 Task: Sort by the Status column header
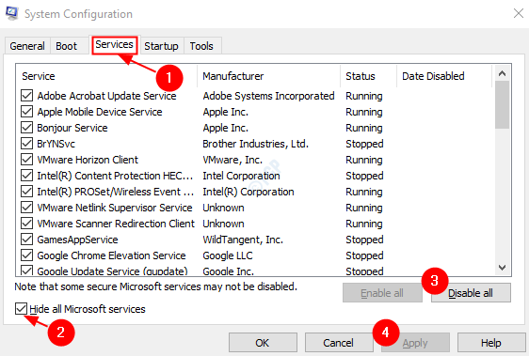368,76
